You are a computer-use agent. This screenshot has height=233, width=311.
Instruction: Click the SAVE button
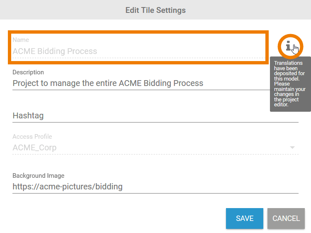click(x=244, y=218)
